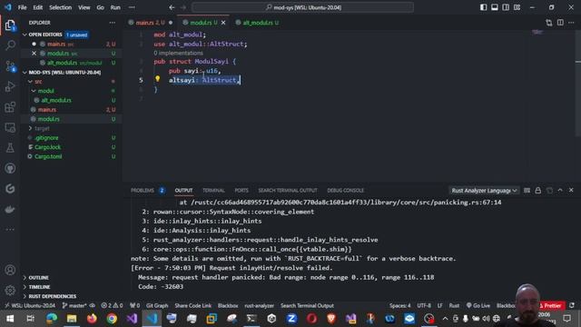Open Remote Explorer view
Screen dimensions: 581x327
click(10, 127)
